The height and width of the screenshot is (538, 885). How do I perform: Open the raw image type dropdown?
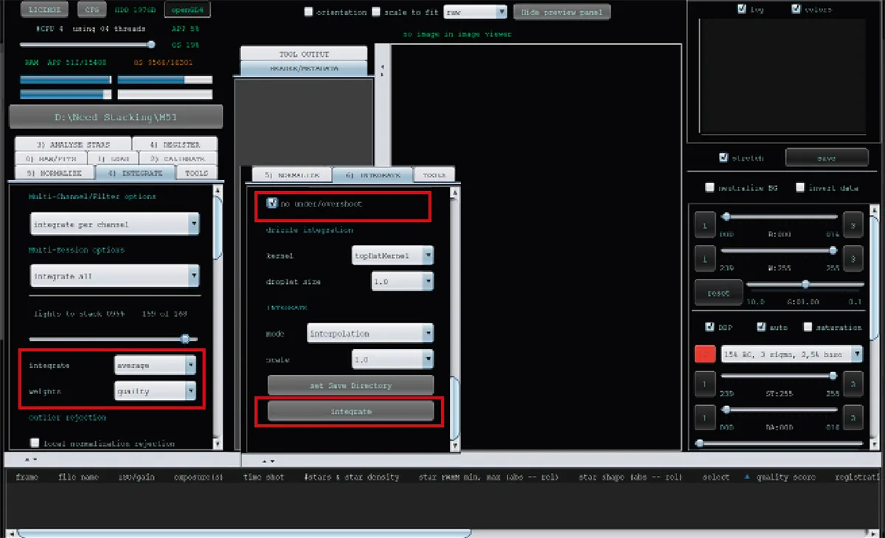point(475,13)
